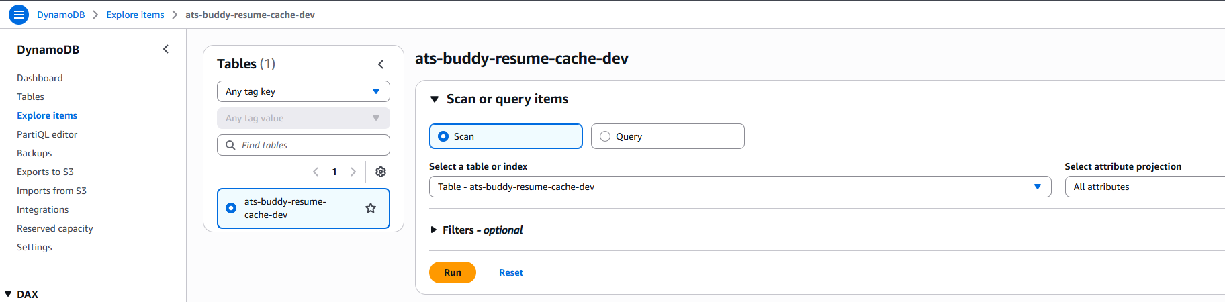The height and width of the screenshot is (302, 1225).
Task: Collapse the Tables panel with the chevron
Action: click(381, 64)
